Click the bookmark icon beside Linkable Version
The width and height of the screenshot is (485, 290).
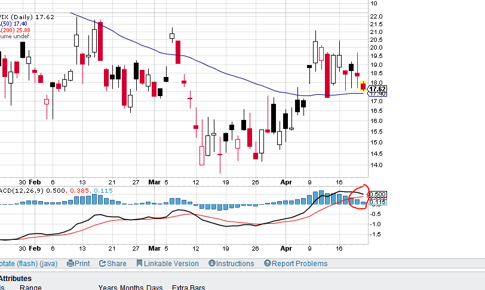(140, 263)
